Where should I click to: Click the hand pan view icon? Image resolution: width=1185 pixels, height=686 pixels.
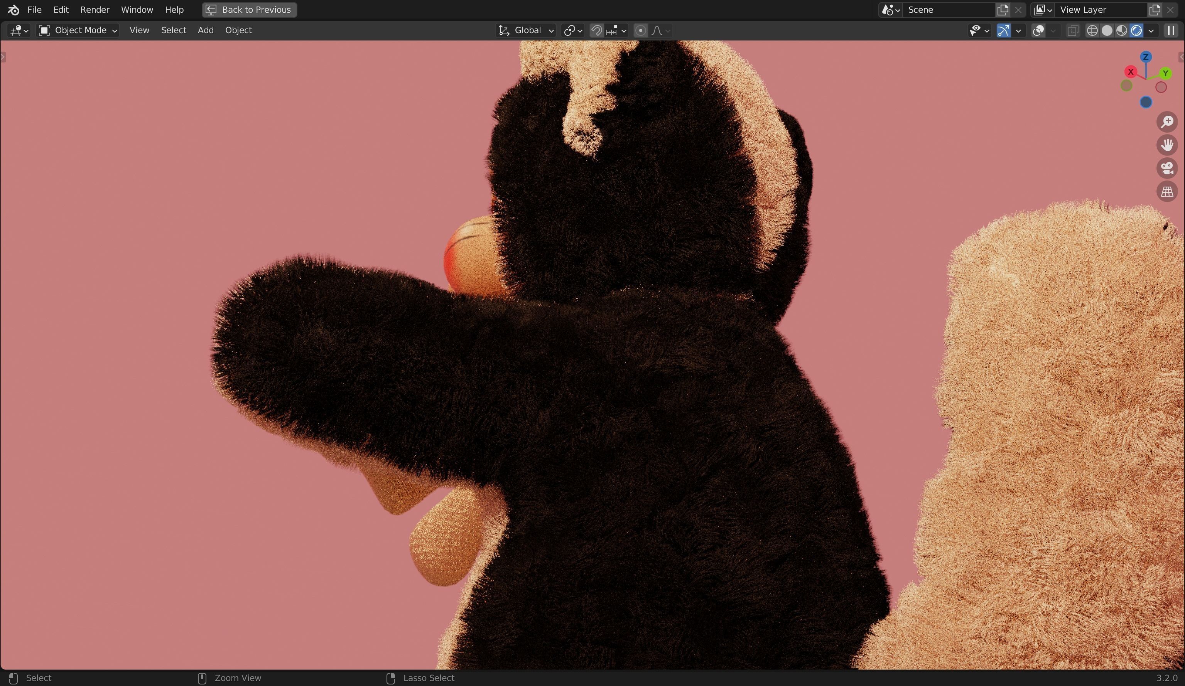1166,145
